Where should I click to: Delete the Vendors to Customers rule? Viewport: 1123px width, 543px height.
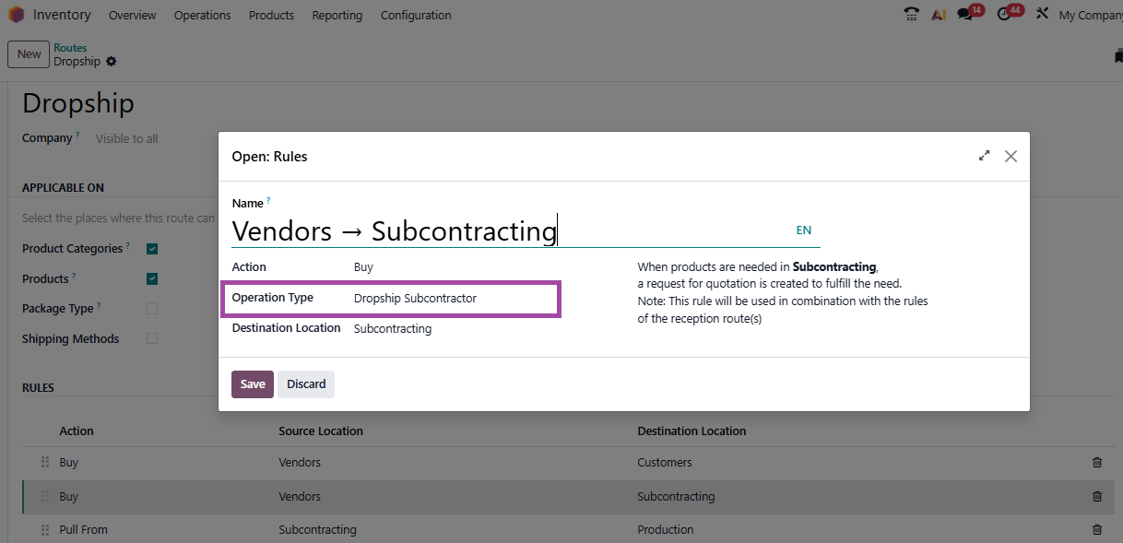pyautogui.click(x=1096, y=463)
